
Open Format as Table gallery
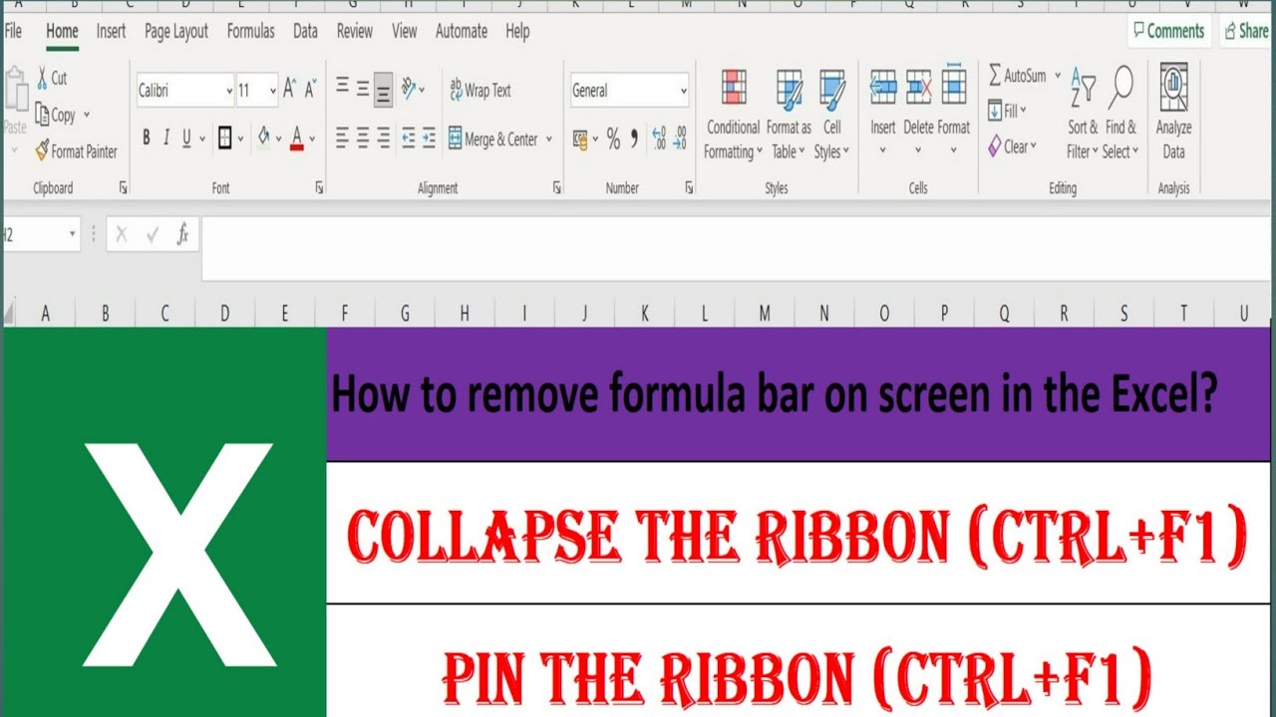point(789,115)
